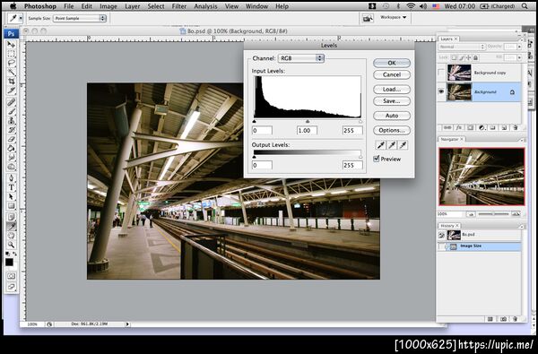Screen dimensions: 538x354
Task: Open the Analysis menu
Action: 205,6
